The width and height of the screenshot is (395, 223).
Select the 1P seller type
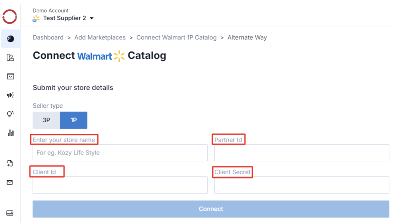74,120
